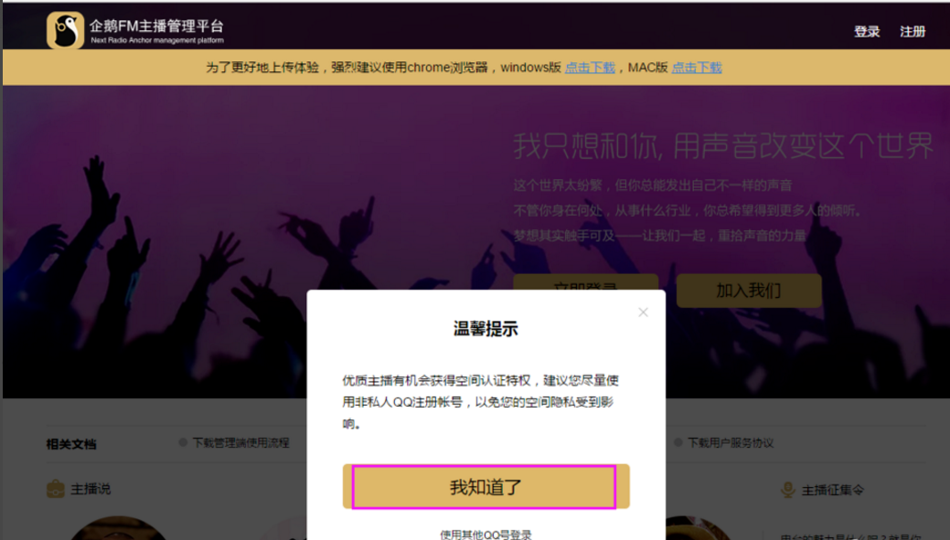This screenshot has width=950, height=540.
Task: Click the 主播征集令 heading text
Action: click(x=833, y=490)
